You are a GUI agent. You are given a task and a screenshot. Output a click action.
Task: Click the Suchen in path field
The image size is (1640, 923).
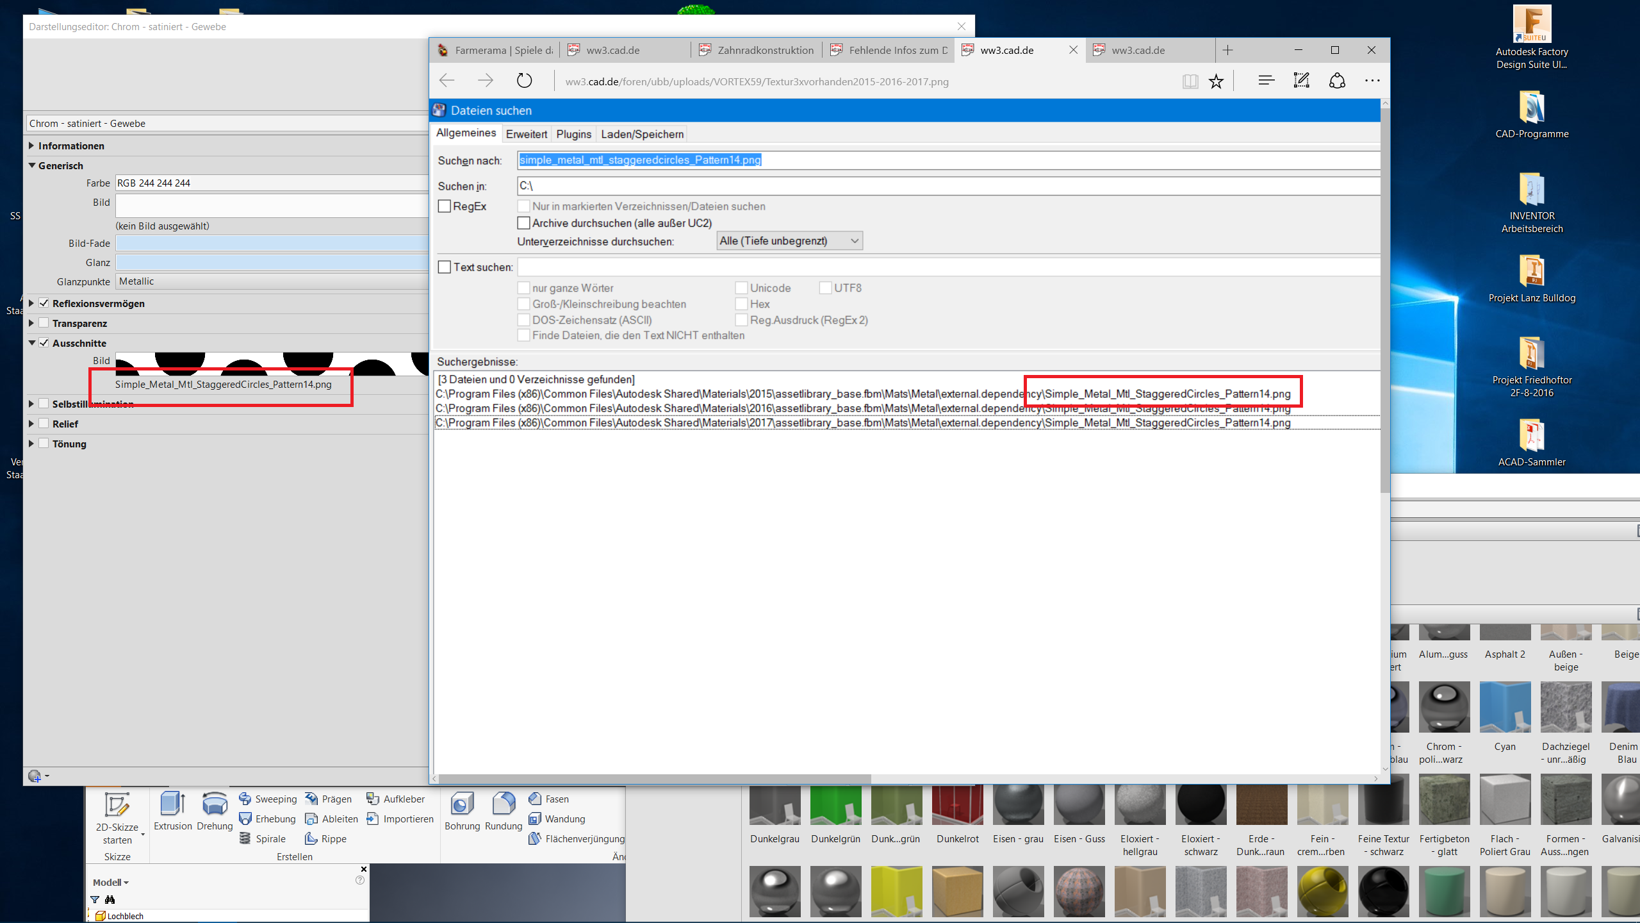tap(947, 186)
